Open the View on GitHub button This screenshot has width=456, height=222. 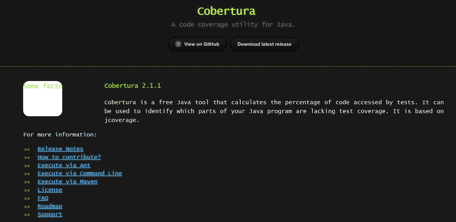(x=197, y=44)
